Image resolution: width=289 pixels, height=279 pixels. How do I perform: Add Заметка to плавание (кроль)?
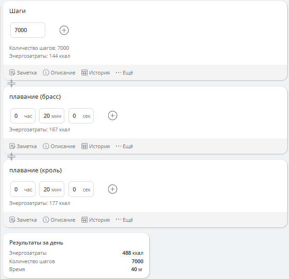click(x=23, y=220)
